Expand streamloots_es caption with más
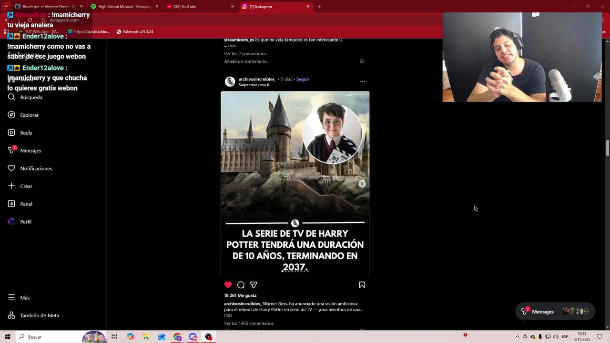This screenshot has width=610, height=343. [232, 46]
